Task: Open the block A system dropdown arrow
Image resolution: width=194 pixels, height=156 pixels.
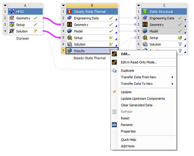Action: pyautogui.click(x=5, y=5)
